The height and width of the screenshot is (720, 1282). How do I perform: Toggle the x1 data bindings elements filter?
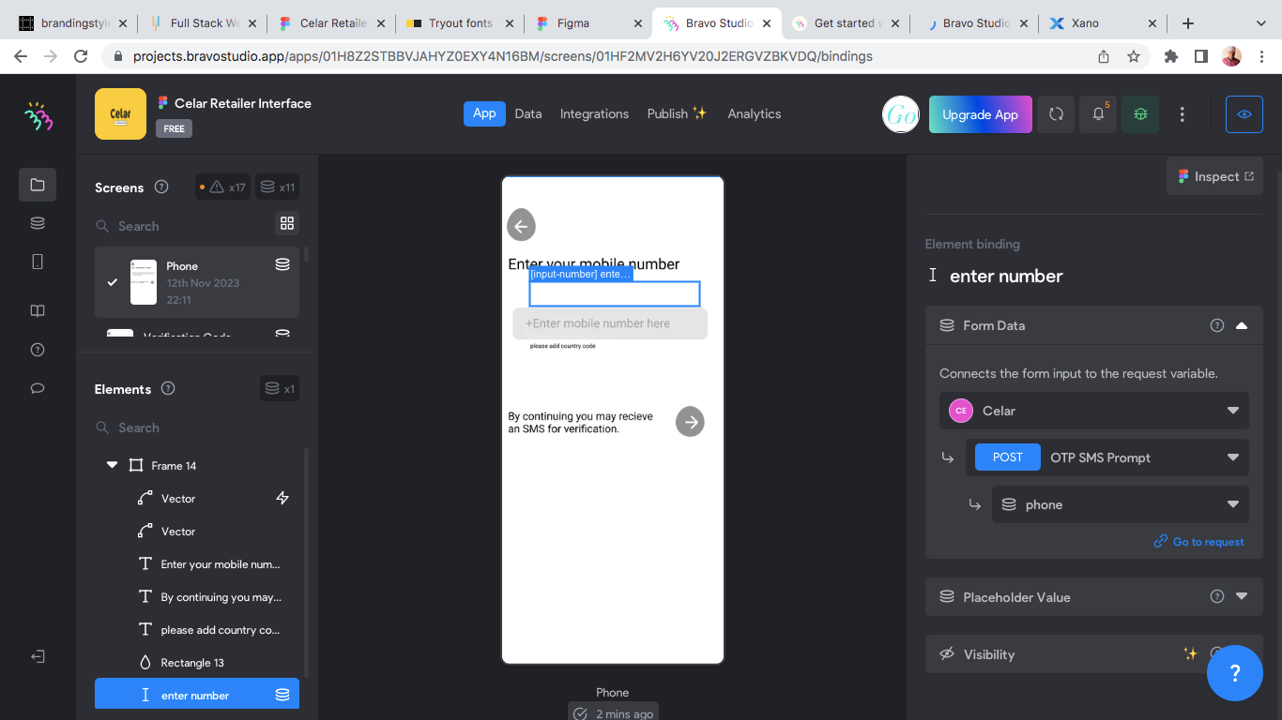[280, 388]
